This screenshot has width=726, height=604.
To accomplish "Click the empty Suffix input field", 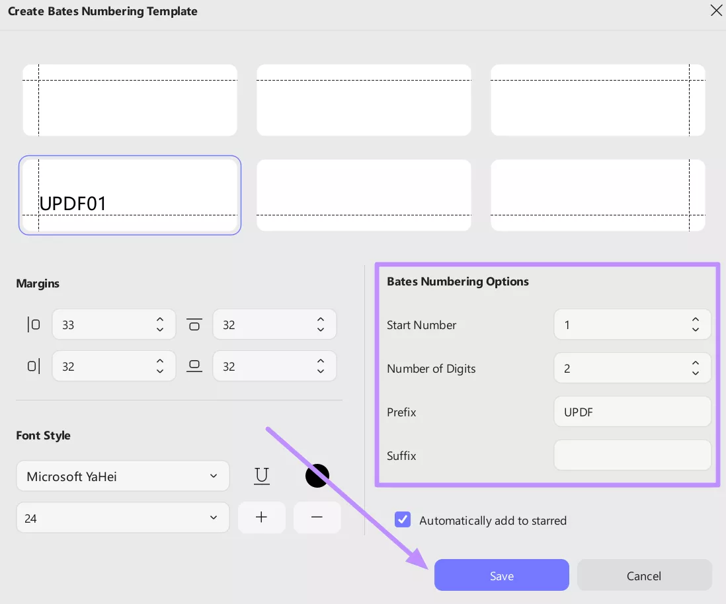I will pyautogui.click(x=632, y=455).
